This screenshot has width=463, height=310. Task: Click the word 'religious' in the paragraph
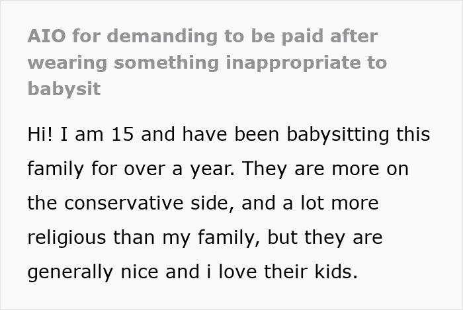[x=66, y=238]
